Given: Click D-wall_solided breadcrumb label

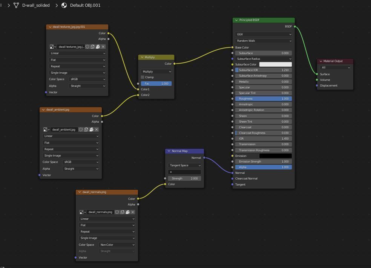Looking at the screenshot, I should (x=36, y=5).
